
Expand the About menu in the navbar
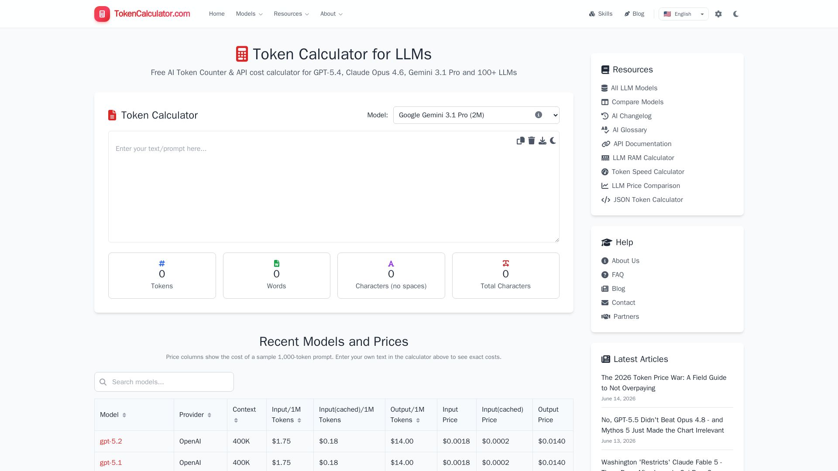coord(331,14)
